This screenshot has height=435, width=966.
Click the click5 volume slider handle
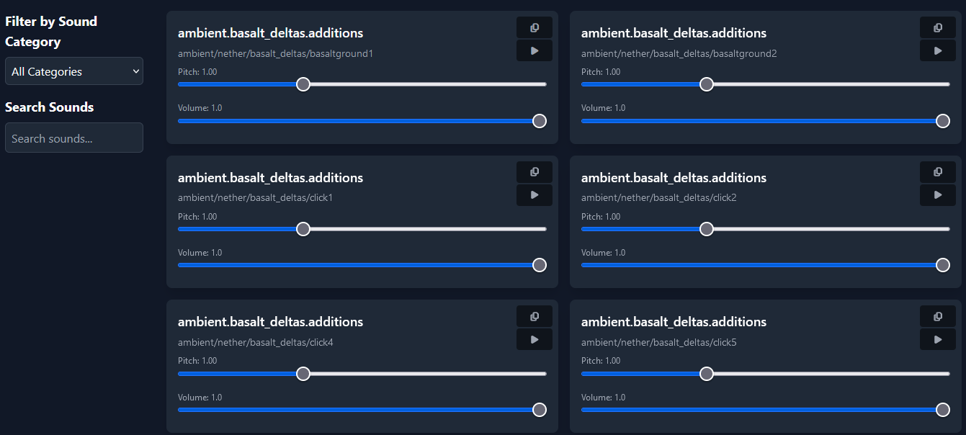[x=942, y=410]
